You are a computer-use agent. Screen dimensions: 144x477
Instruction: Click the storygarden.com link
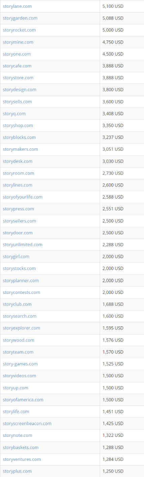pyautogui.click(x=20, y=18)
